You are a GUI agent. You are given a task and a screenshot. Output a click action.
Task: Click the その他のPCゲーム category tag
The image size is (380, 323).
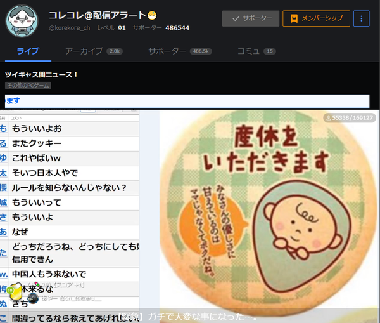28,86
